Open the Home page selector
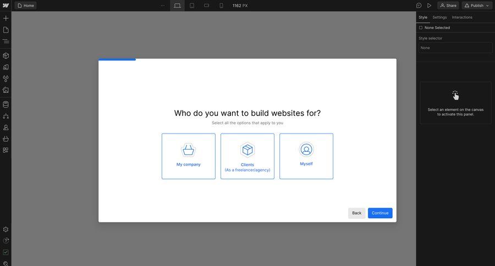The width and height of the screenshot is (495, 266). tap(26, 5)
